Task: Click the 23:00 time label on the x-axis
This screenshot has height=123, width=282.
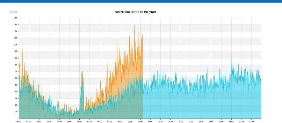Action: click(x=251, y=121)
